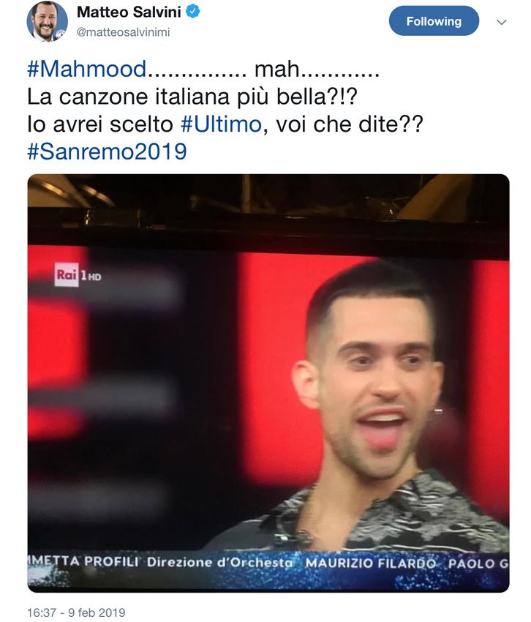Click the "MAURIZIO FILARDO" credit text in photo
The width and height of the screenshot is (531, 622).
click(370, 563)
